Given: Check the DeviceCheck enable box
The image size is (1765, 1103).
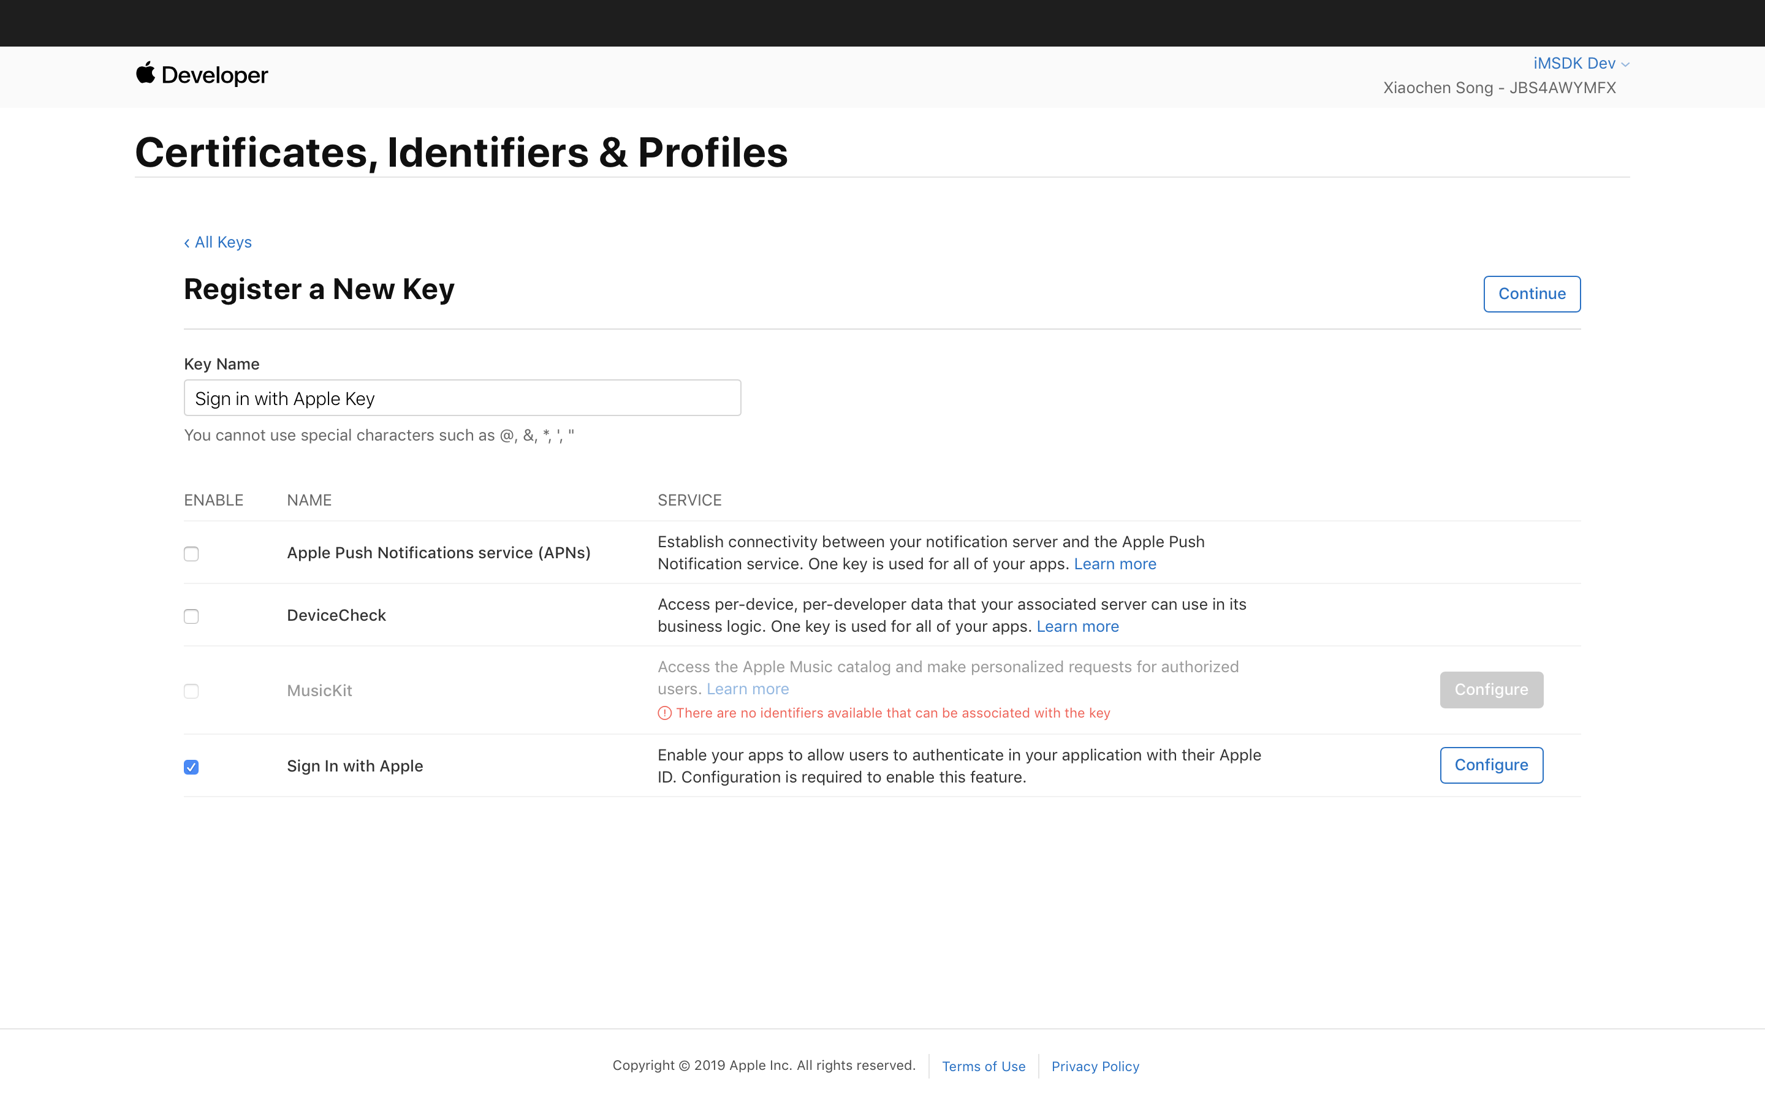Looking at the screenshot, I should tap(191, 616).
